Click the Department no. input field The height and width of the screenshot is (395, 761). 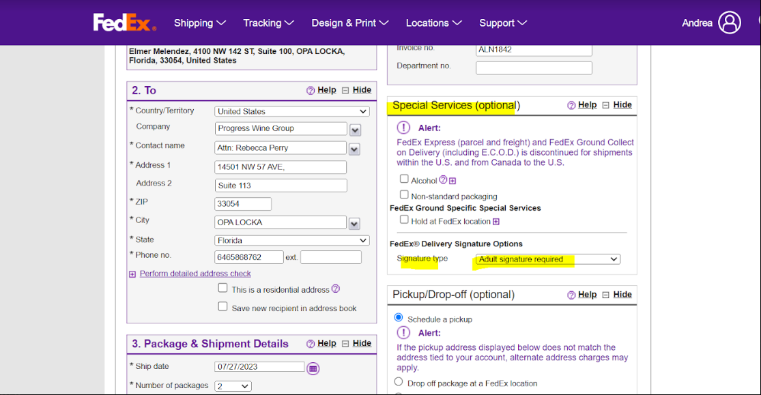(x=534, y=68)
